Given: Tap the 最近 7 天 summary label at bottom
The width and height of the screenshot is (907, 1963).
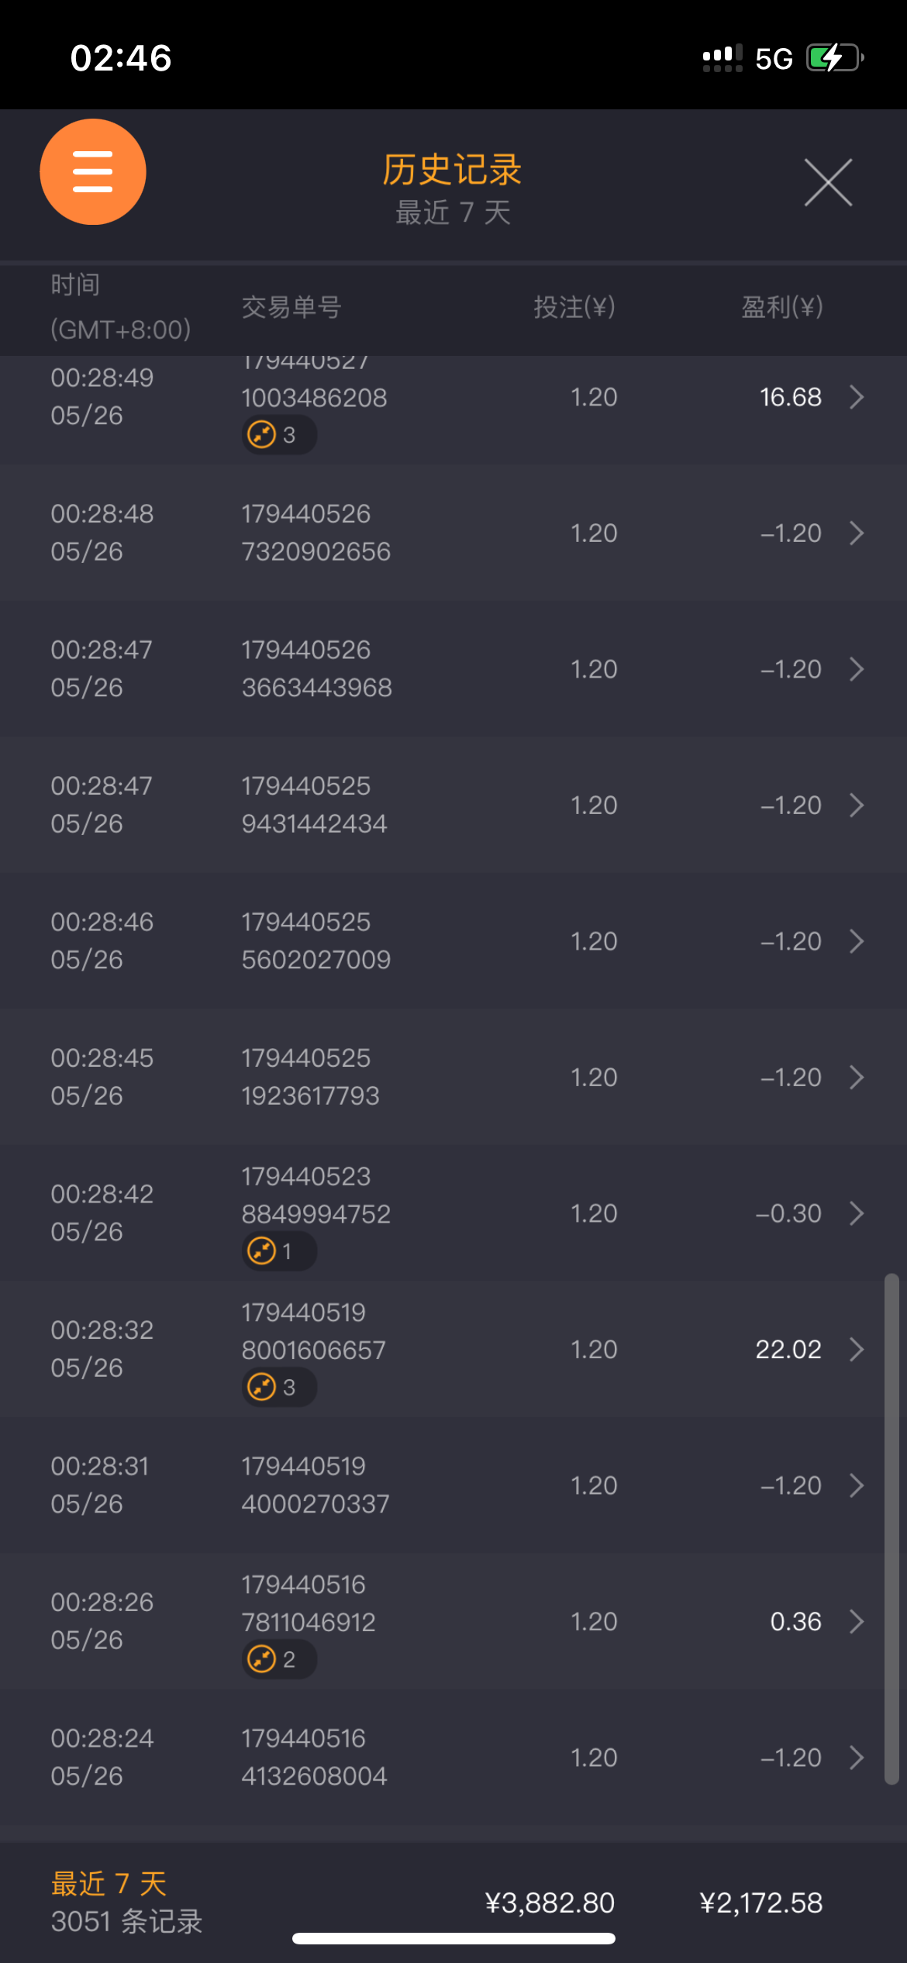Looking at the screenshot, I should coord(109,1884).
